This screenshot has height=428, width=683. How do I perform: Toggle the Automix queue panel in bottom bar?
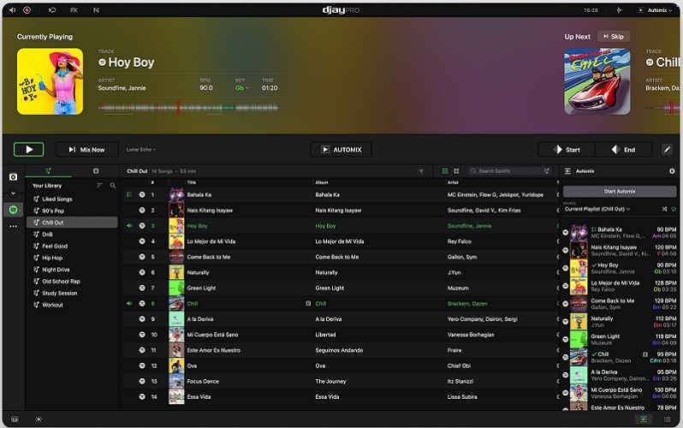click(644, 419)
